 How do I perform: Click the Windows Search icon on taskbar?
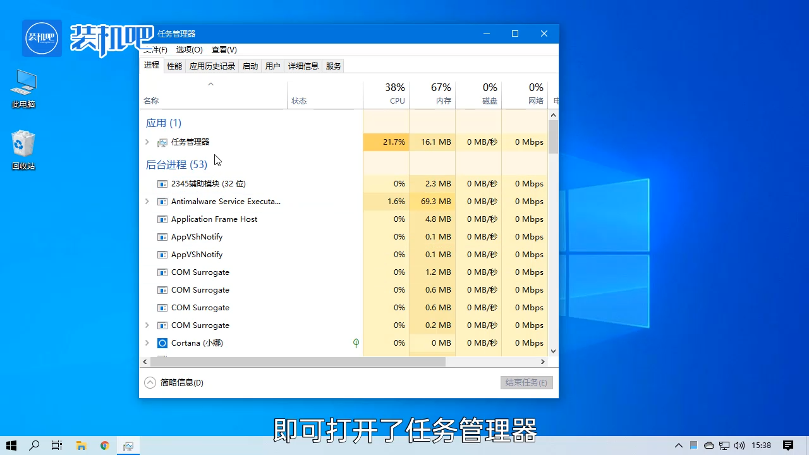[34, 446]
